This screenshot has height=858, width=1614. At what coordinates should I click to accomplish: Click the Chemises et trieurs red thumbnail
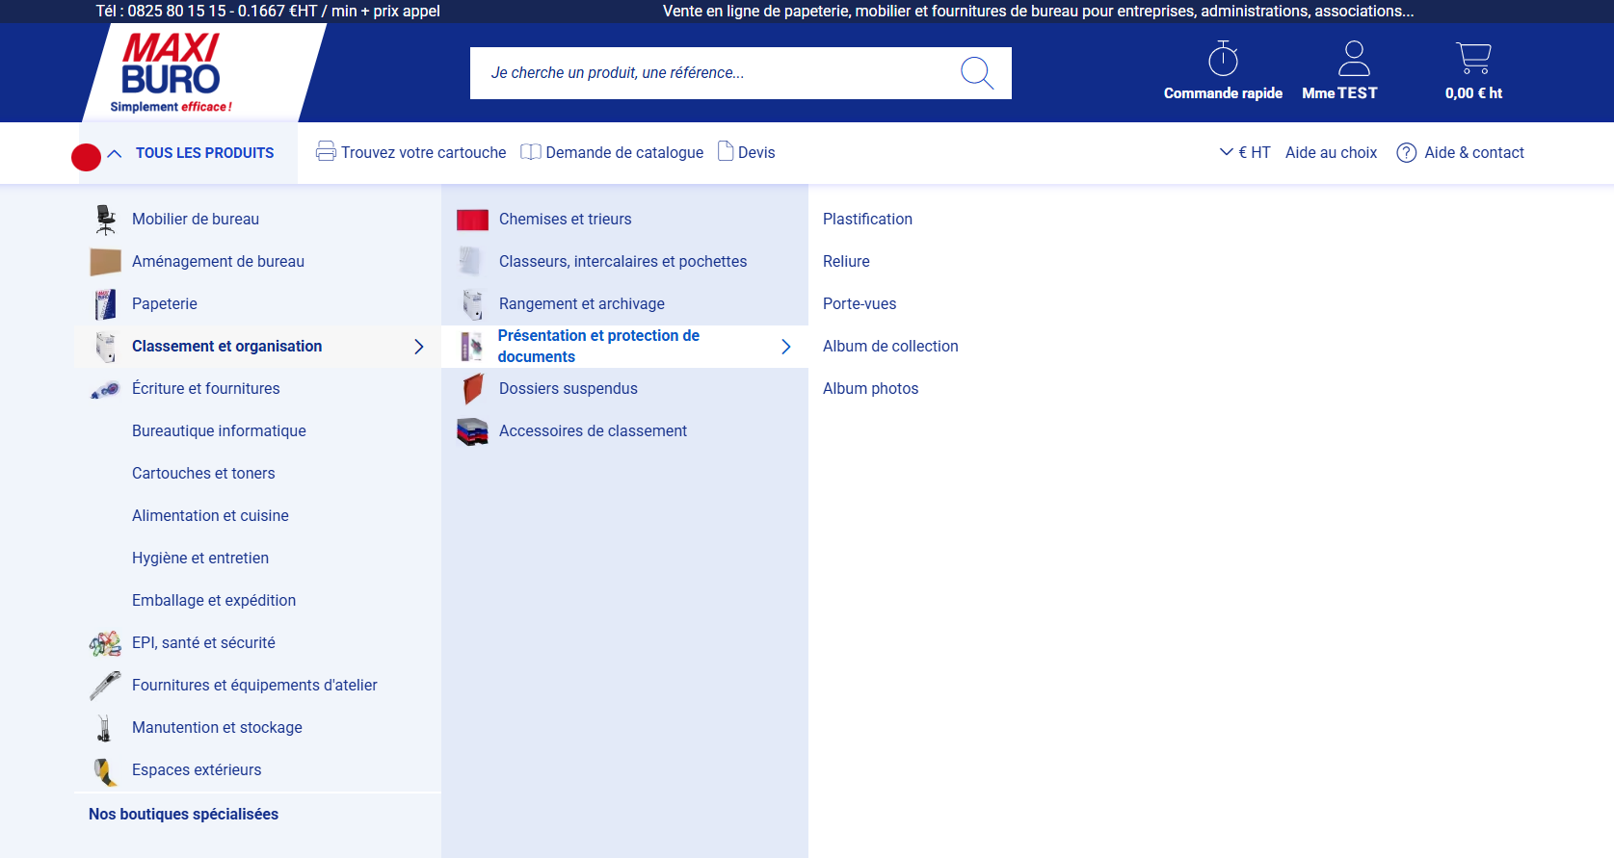472,220
